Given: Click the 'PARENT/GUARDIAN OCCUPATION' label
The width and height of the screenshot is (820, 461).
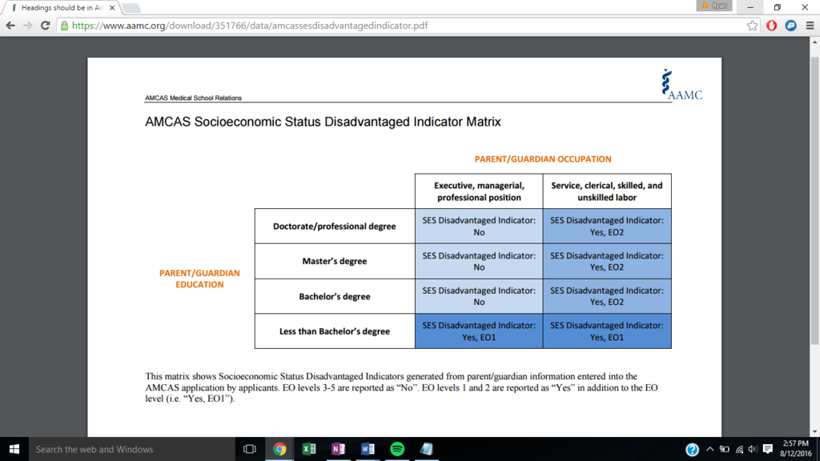Looking at the screenshot, I should [543, 159].
